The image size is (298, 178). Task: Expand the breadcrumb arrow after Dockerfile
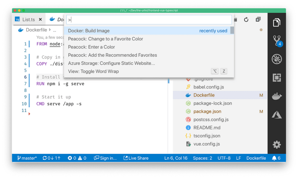[50, 30]
